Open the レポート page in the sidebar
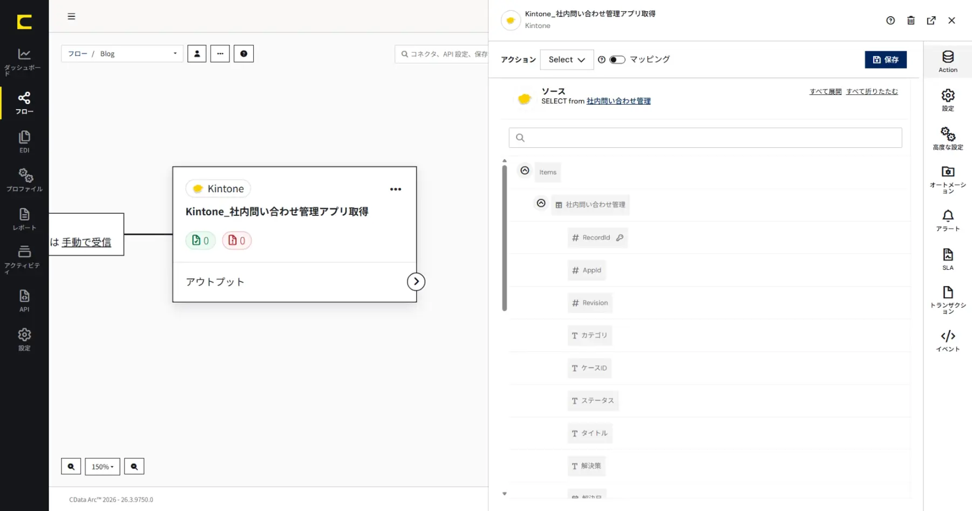This screenshot has width=972, height=511. 24,219
